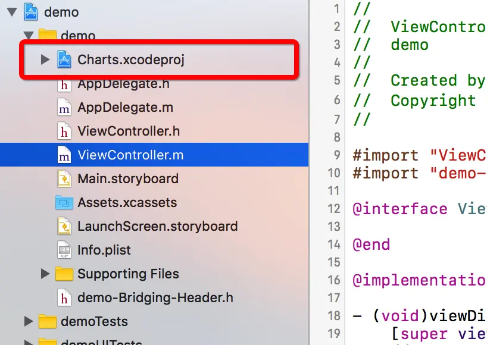Click the Main.storyboard file icon
This screenshot has height=345, width=487.
point(64,178)
